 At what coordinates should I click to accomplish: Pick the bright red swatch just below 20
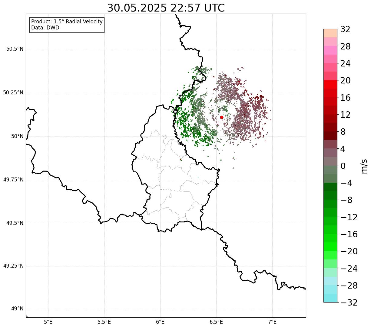(330, 84)
